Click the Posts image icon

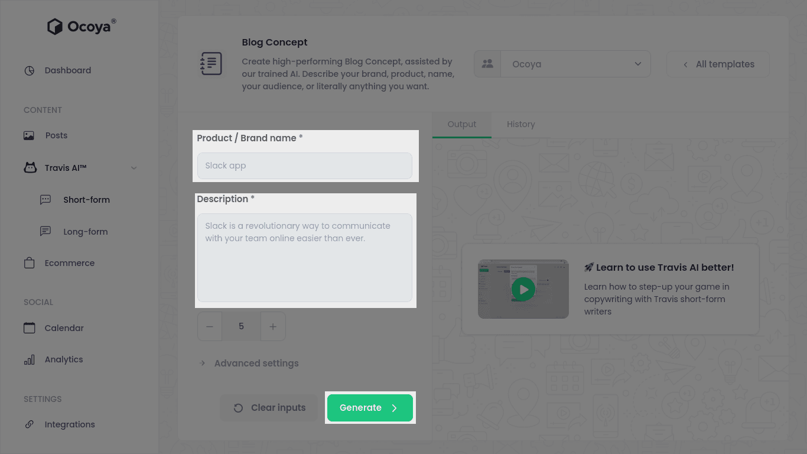tap(29, 135)
